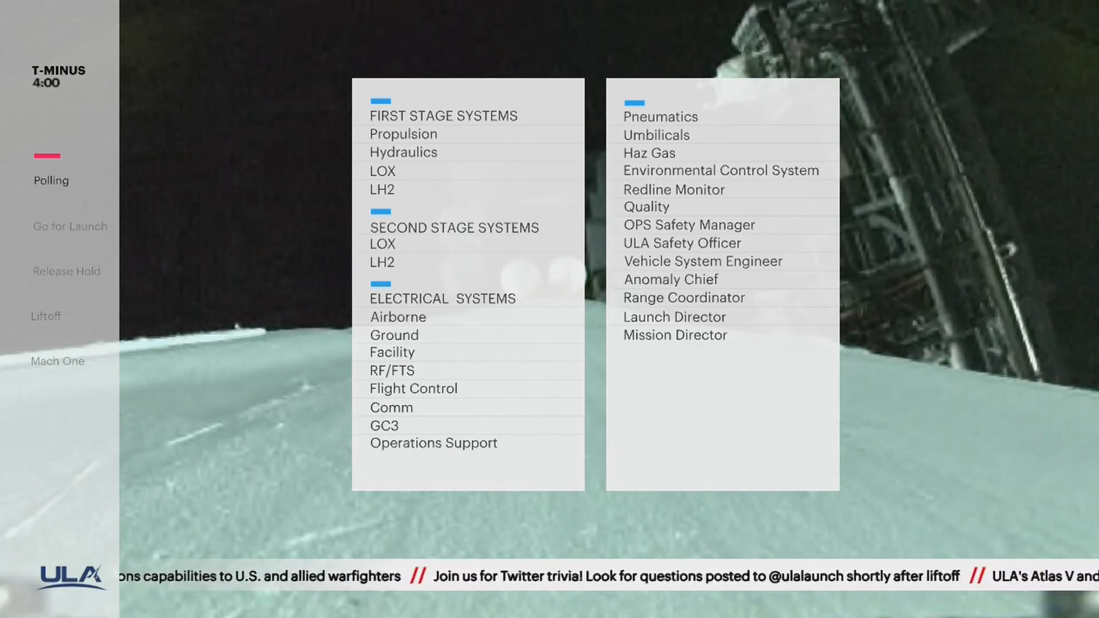1099x618 pixels.
Task: Select the Mach One timeline step
Action: coord(57,361)
